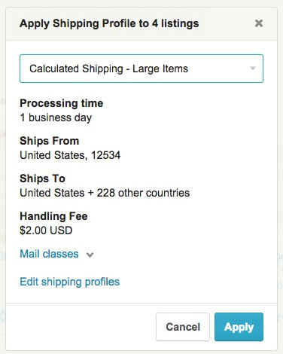Expand the Mail classes section
Screen dimensions: 283x354
click(x=49, y=254)
